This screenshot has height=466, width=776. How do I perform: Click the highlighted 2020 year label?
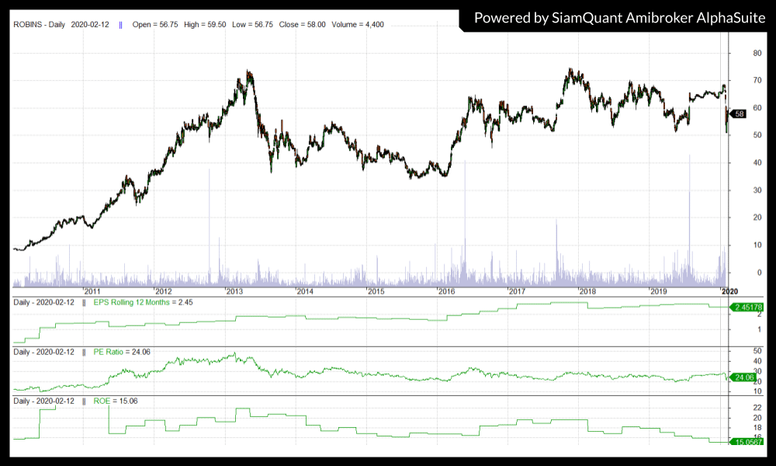729,291
